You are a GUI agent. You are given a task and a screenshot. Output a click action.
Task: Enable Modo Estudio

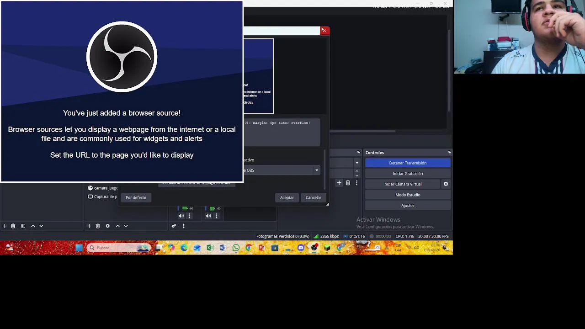408,195
